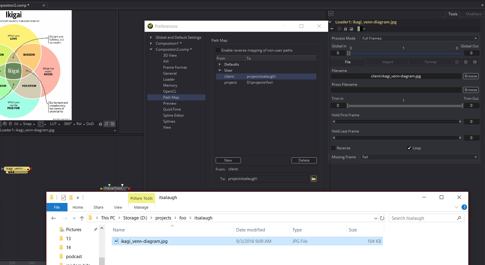Open the Process Mode dropdown

coord(420,38)
